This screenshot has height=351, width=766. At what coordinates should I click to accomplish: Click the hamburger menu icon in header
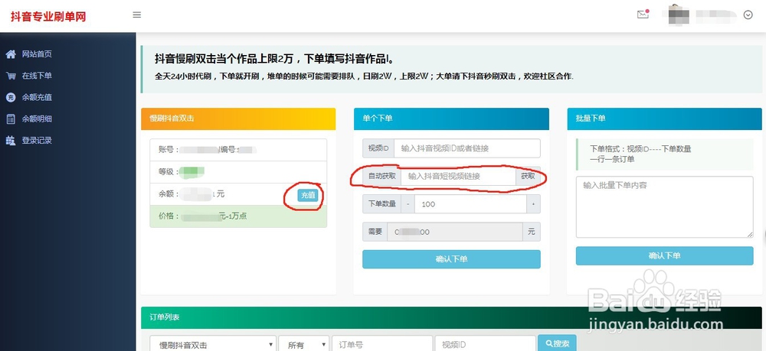pyautogui.click(x=137, y=15)
